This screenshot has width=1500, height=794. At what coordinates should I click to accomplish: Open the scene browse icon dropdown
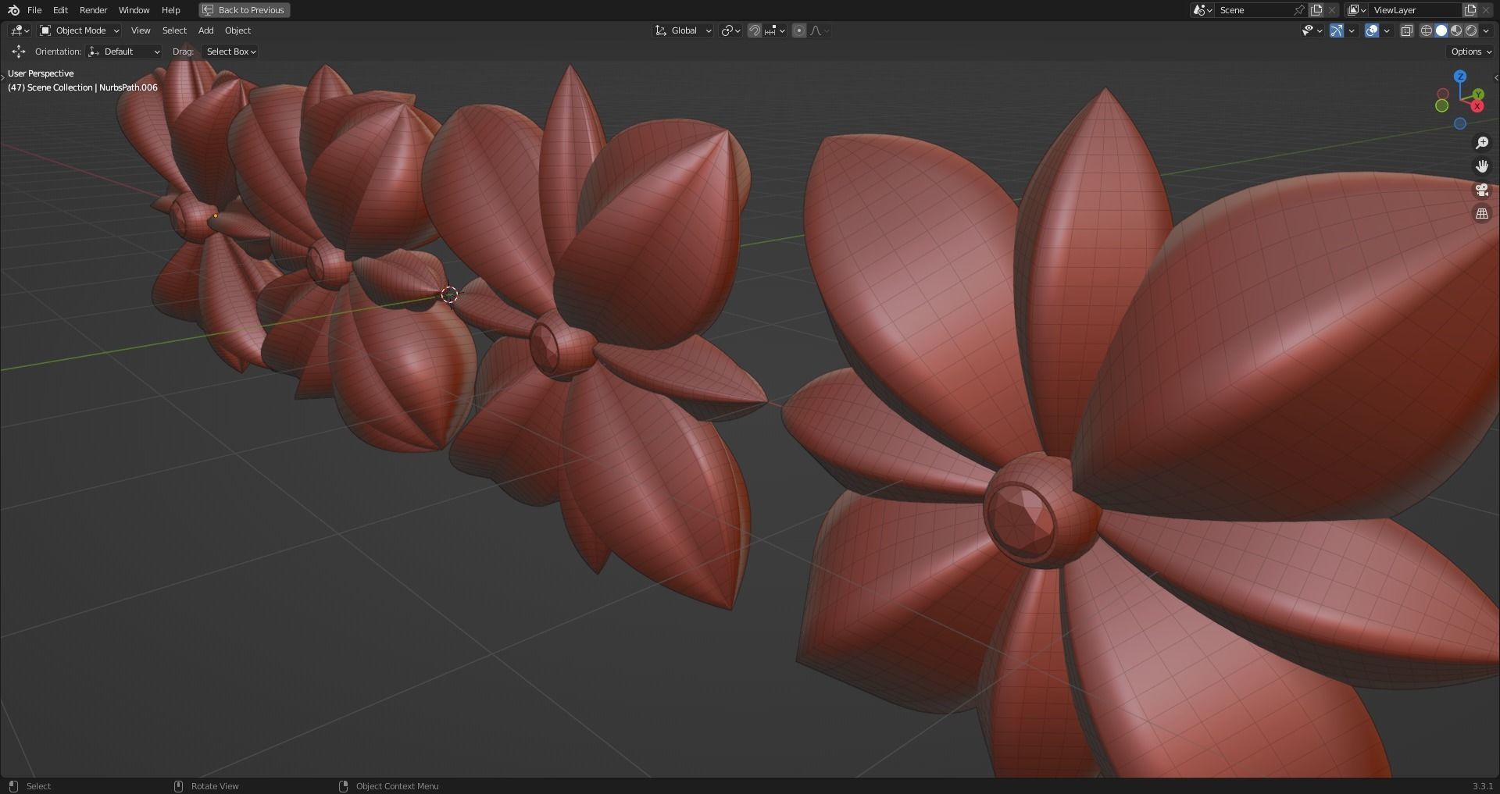[x=1202, y=10]
